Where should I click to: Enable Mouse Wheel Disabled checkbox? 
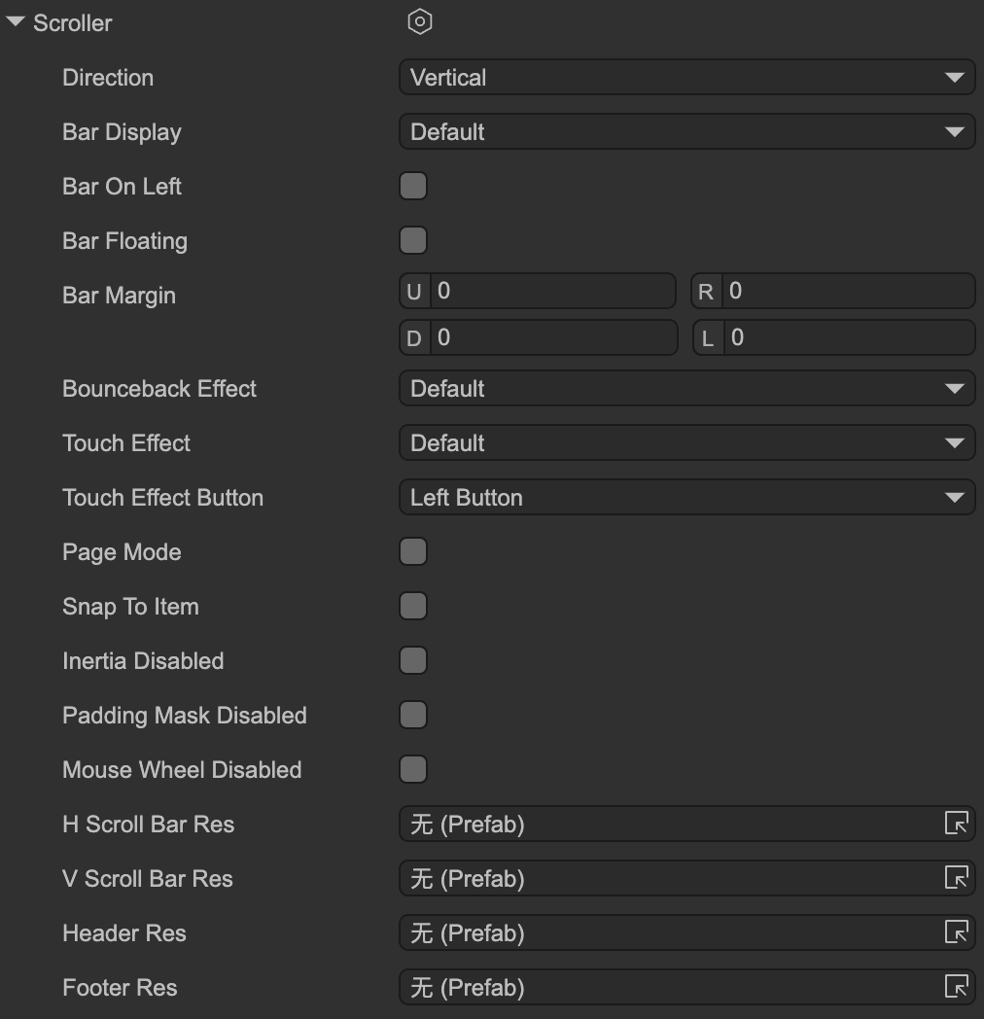point(413,770)
